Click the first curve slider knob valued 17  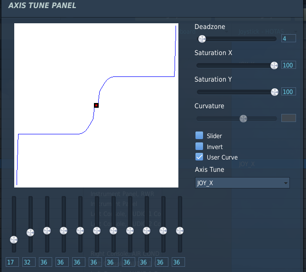pos(14,240)
